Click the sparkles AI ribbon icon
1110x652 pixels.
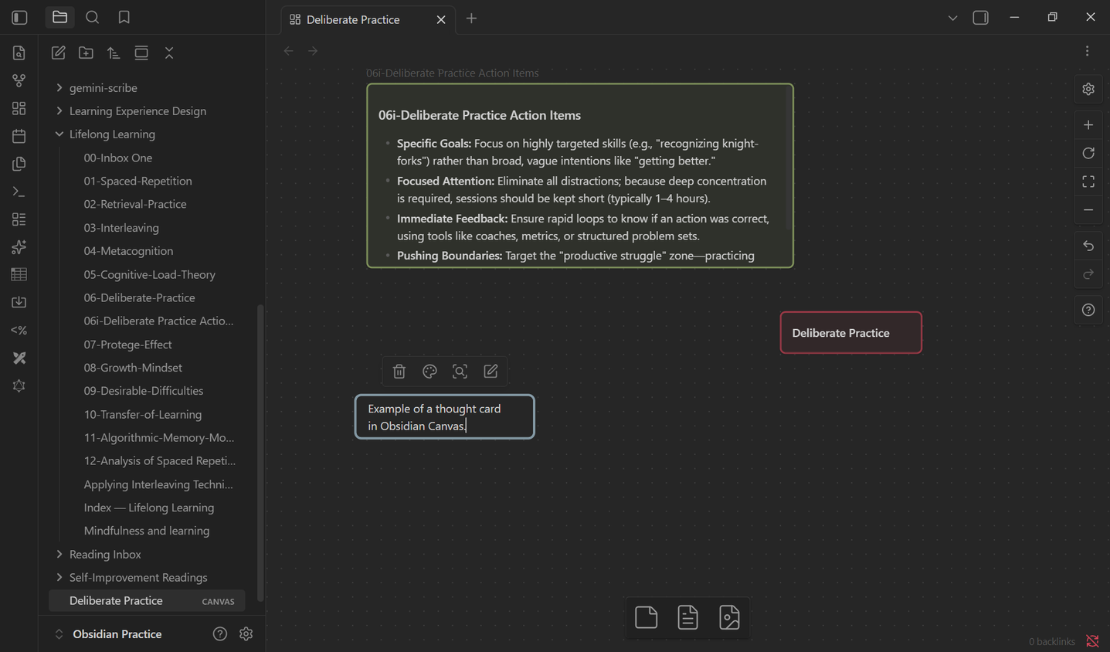pos(19,247)
